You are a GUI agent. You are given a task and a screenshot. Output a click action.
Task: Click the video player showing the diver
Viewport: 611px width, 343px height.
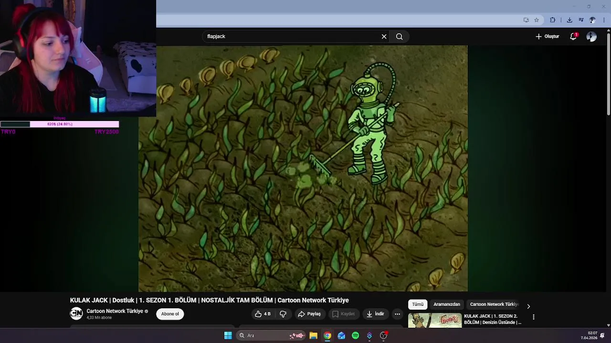tap(303, 168)
